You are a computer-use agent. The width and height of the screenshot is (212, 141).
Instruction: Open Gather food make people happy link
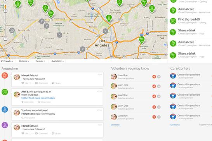coord(38,98)
